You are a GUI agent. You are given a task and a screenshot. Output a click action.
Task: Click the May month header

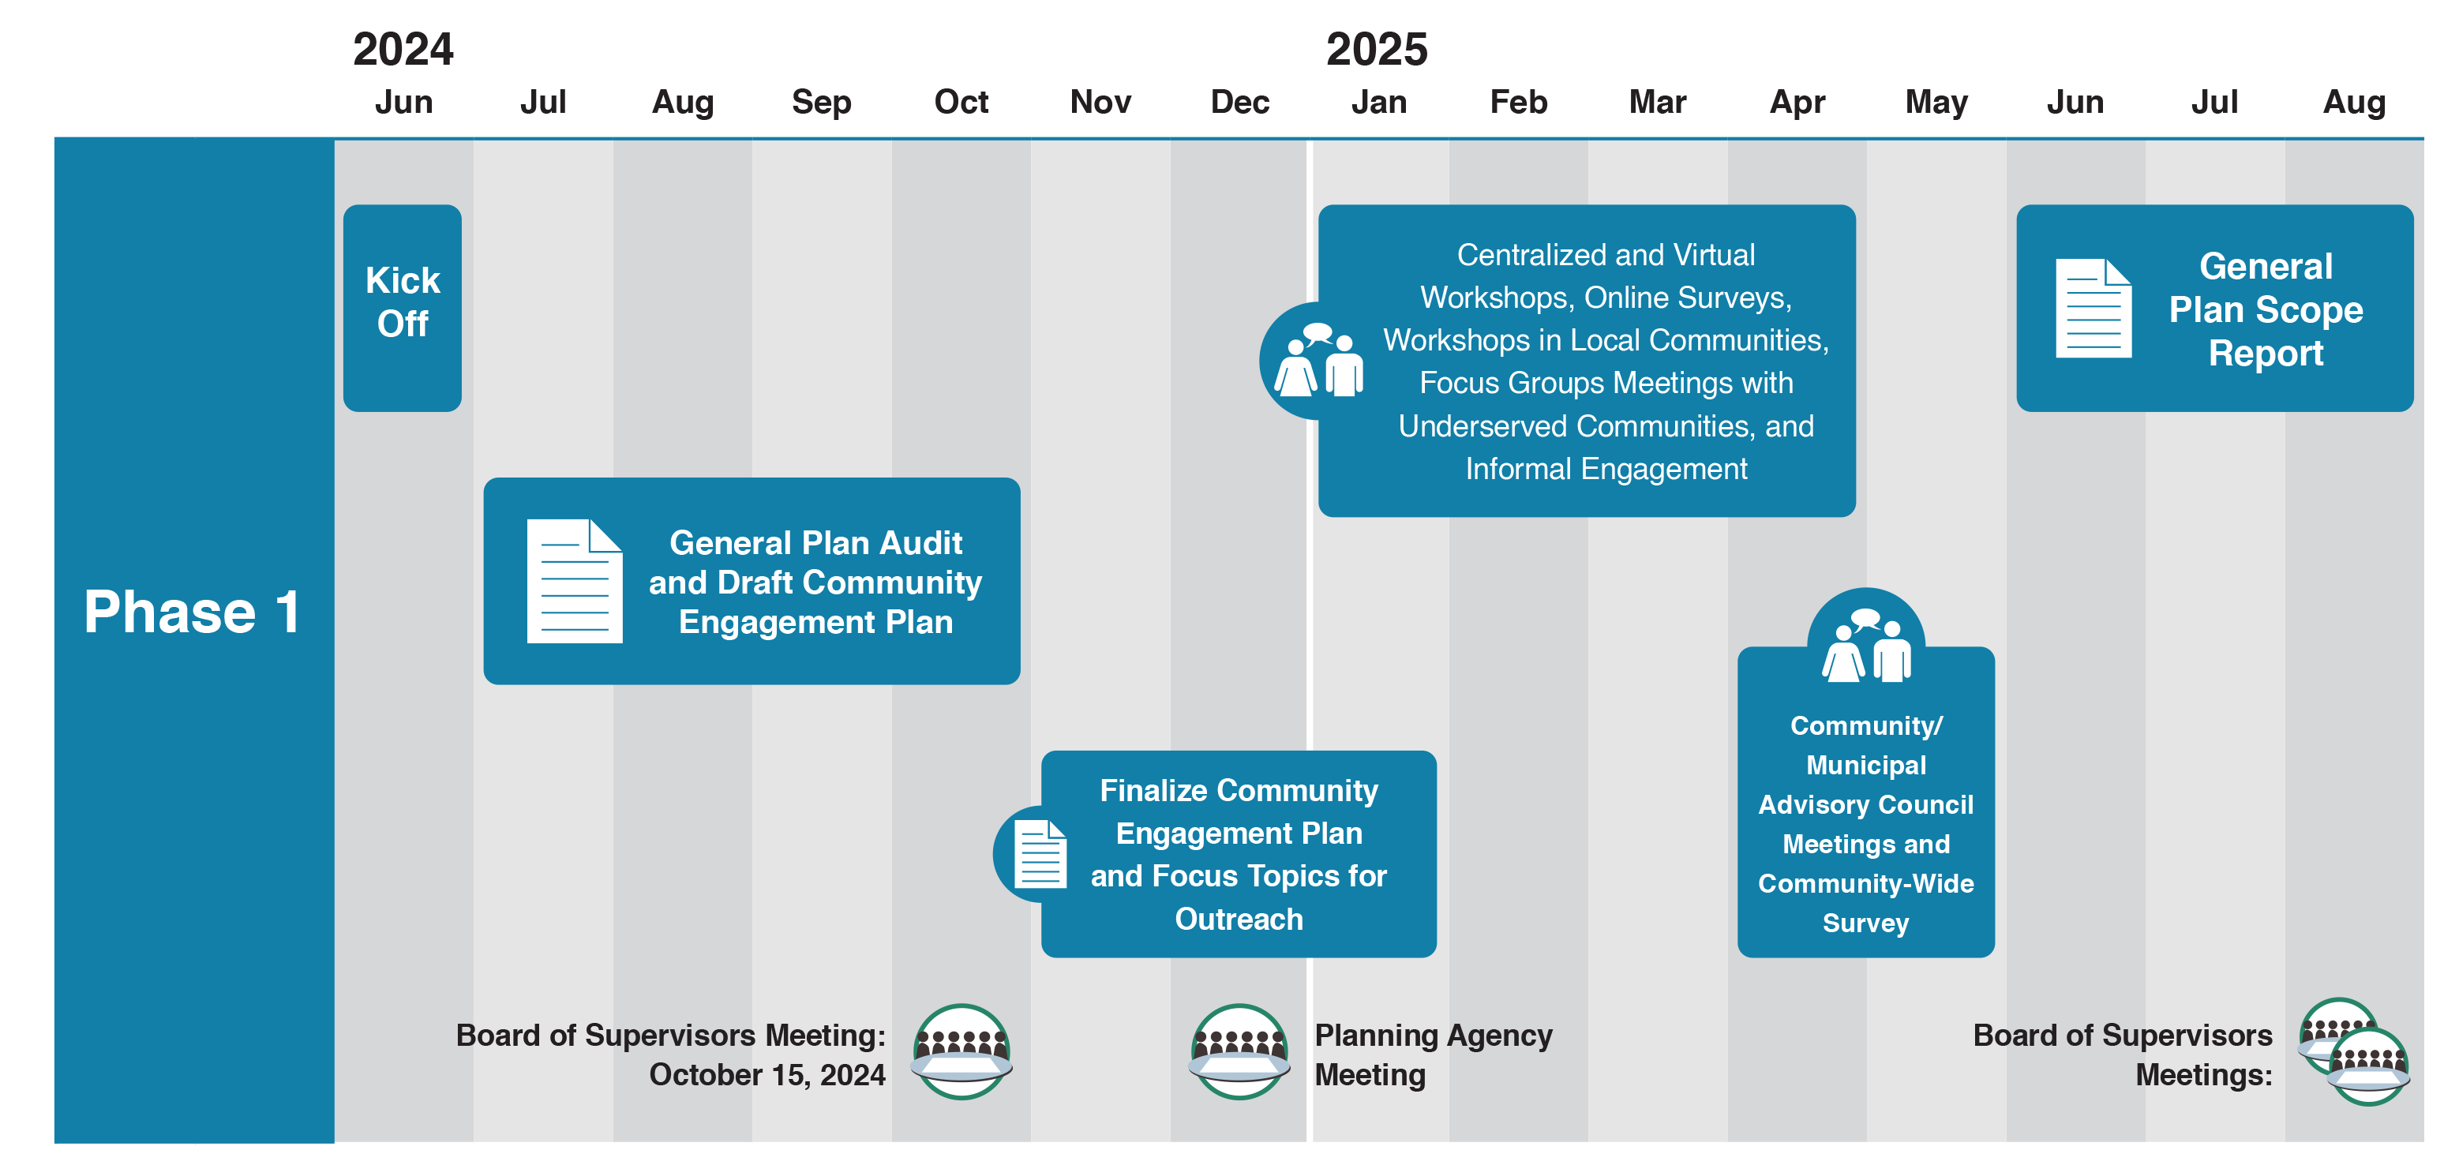coord(1936,103)
